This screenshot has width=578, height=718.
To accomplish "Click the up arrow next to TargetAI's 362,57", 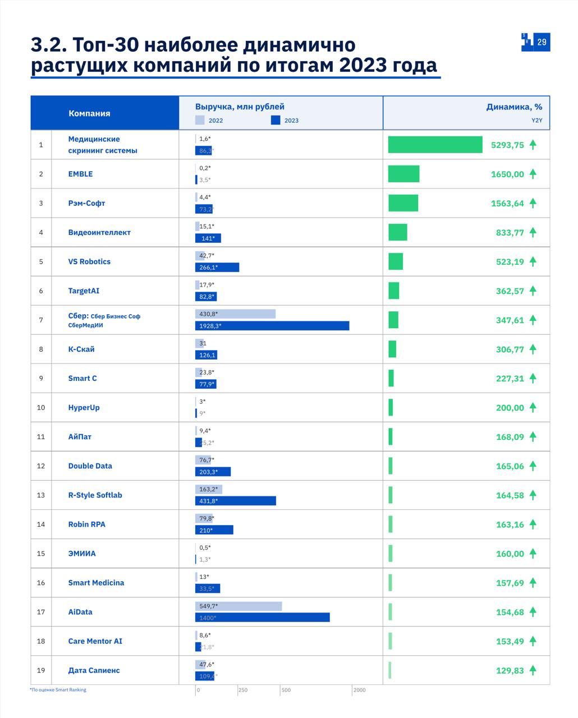I will [532, 291].
